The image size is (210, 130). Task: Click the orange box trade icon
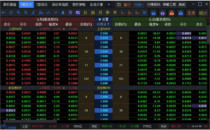[171, 13]
